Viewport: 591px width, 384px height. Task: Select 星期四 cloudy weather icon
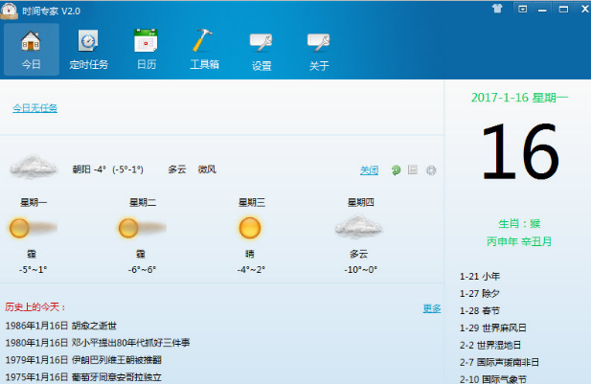[359, 227]
